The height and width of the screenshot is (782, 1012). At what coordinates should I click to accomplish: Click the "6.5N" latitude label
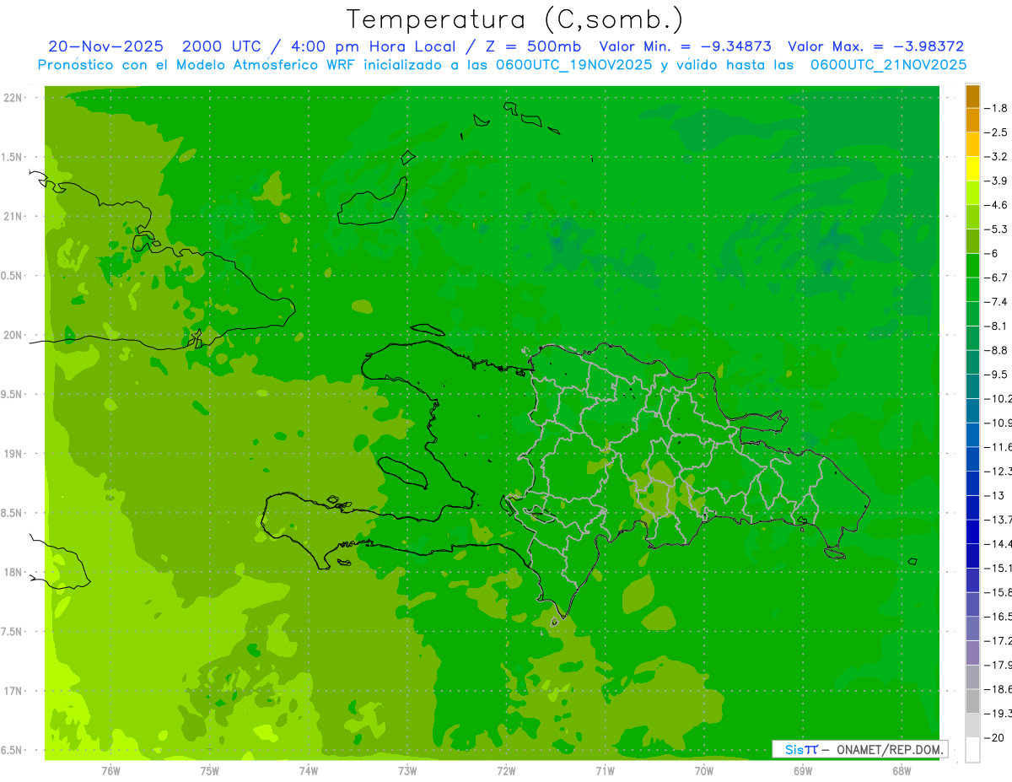11,750
